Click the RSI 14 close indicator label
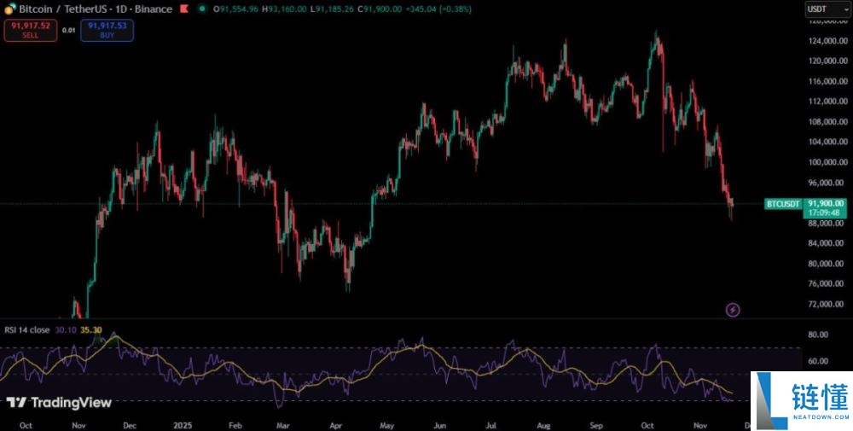The height and width of the screenshot is (431, 853). point(27,330)
